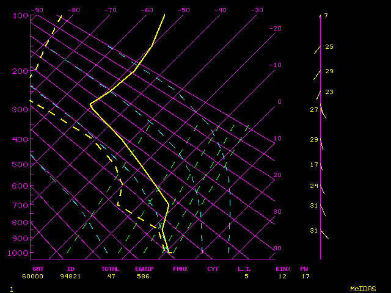Click the TOTAL index value 47
The width and height of the screenshot is (391, 293).
coord(112,277)
